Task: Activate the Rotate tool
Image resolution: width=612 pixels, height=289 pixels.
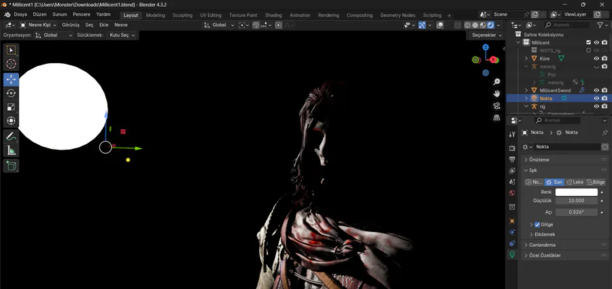Action: click(12, 93)
